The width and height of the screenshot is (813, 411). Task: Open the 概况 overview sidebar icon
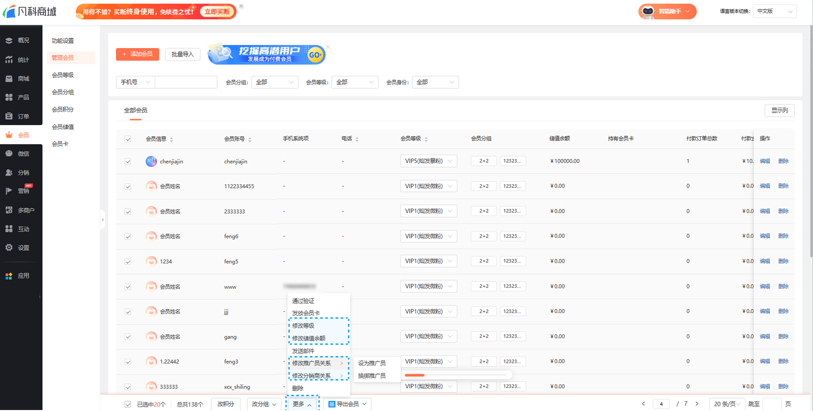point(9,41)
